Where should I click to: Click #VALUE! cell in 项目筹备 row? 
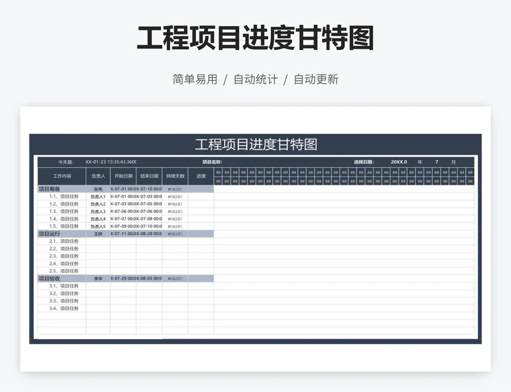point(175,189)
